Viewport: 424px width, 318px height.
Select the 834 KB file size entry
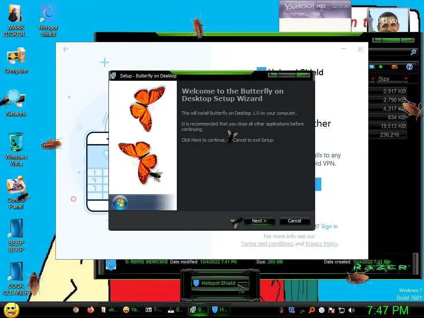(x=388, y=117)
